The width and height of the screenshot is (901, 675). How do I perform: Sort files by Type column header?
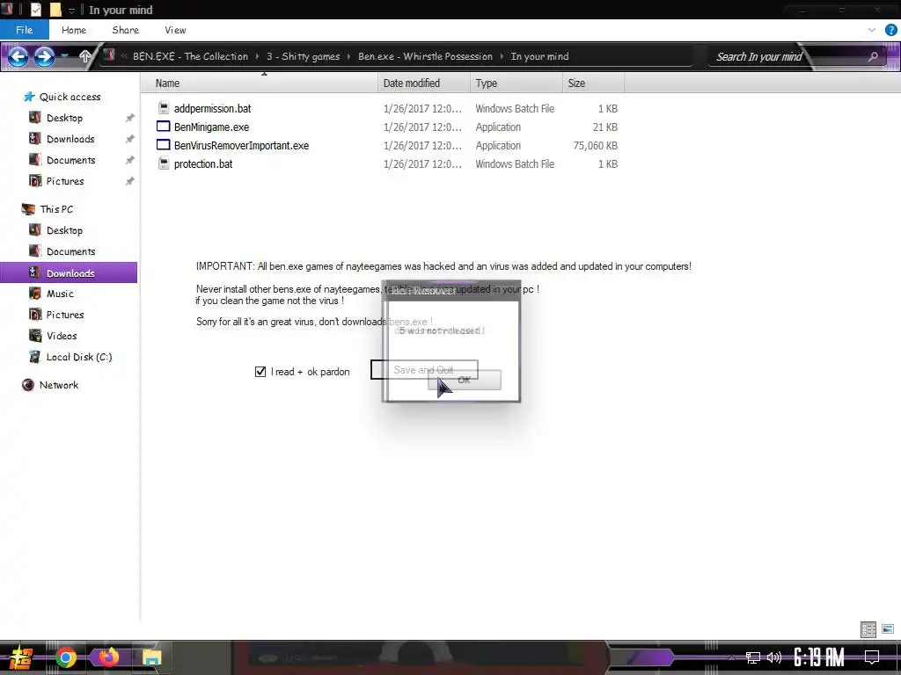tap(516, 83)
